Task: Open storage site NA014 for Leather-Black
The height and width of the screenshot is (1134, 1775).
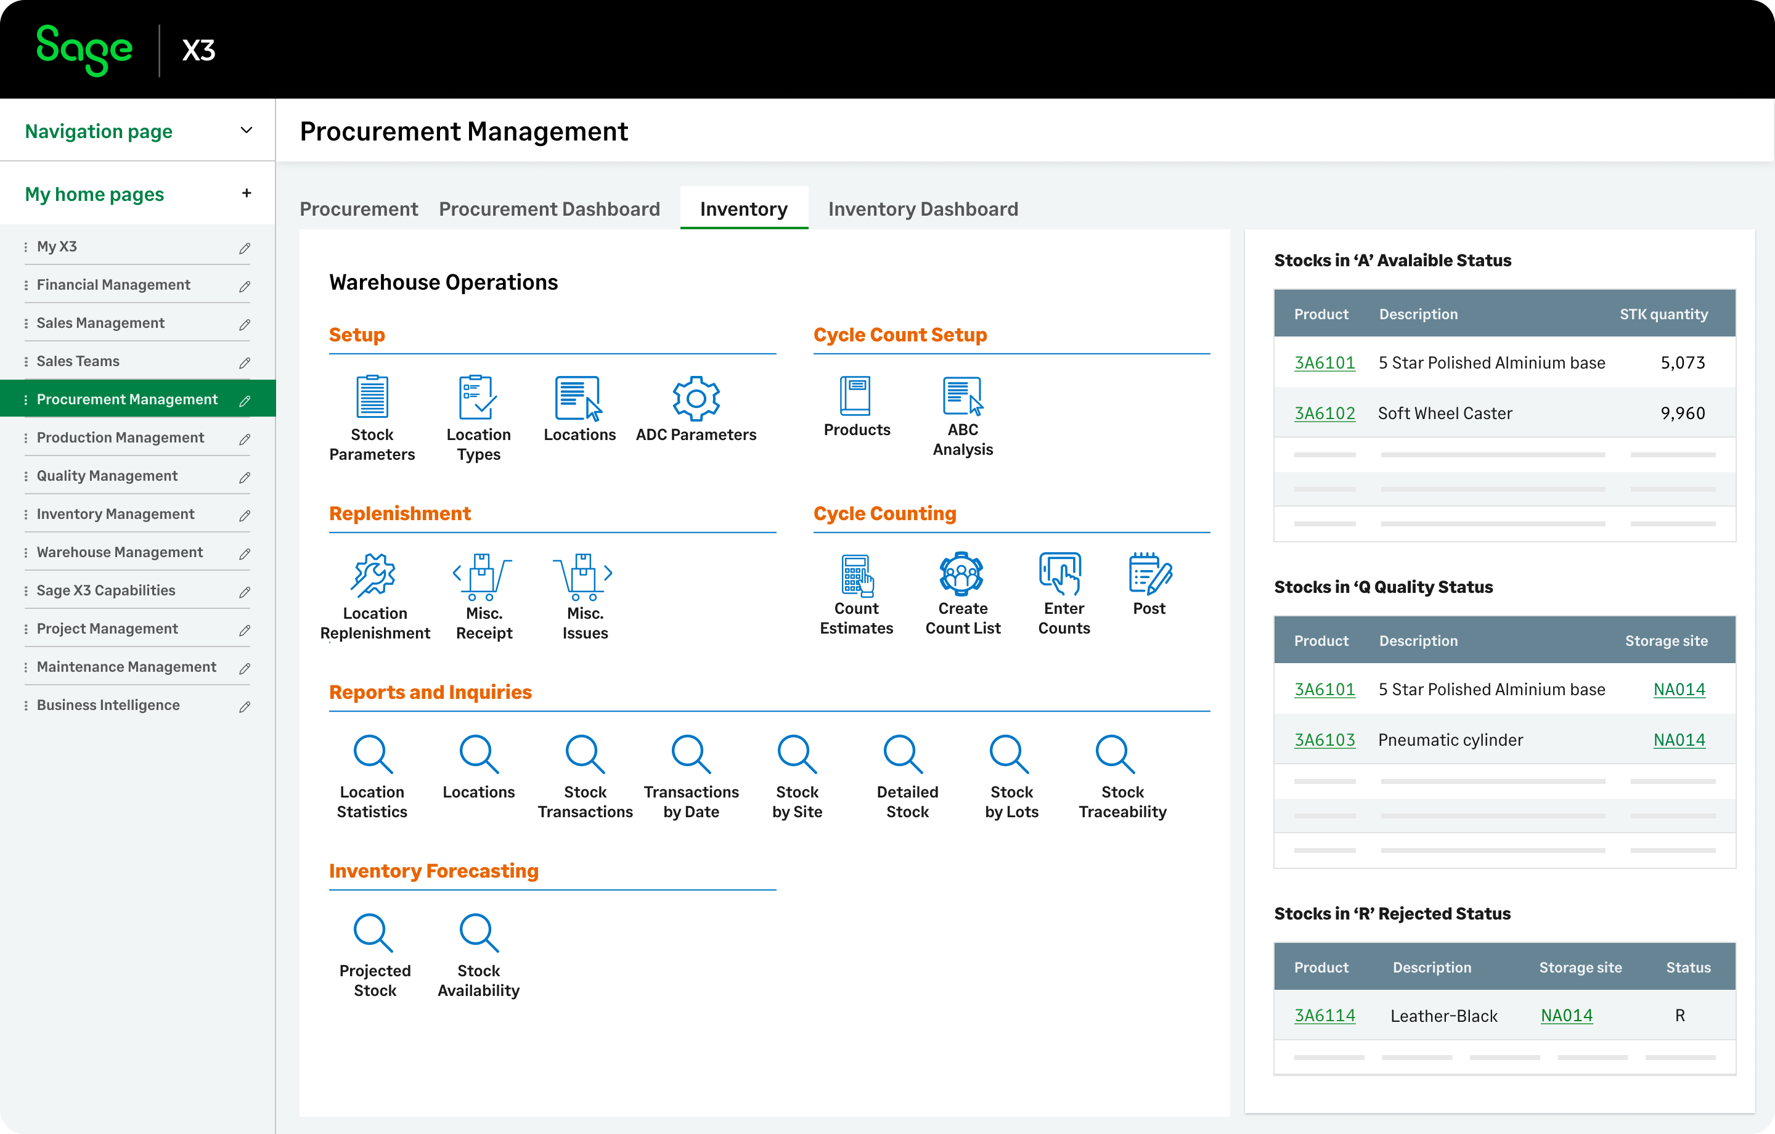Action: click(1567, 1015)
